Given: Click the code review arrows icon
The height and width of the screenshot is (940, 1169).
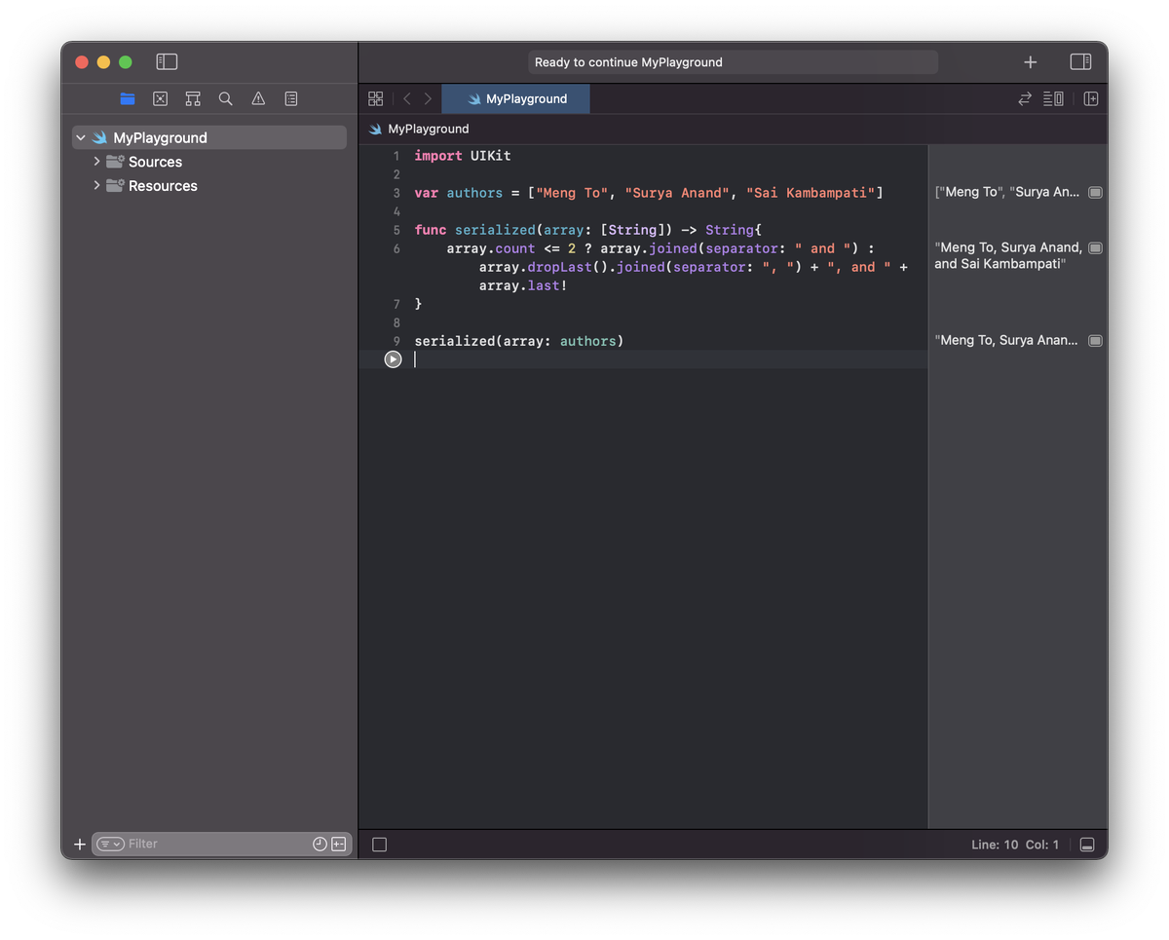Looking at the screenshot, I should click(1025, 98).
